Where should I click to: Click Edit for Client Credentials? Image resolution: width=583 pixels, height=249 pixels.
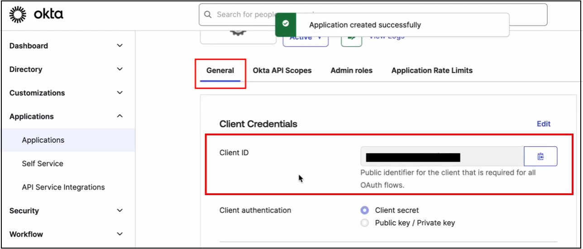point(543,124)
